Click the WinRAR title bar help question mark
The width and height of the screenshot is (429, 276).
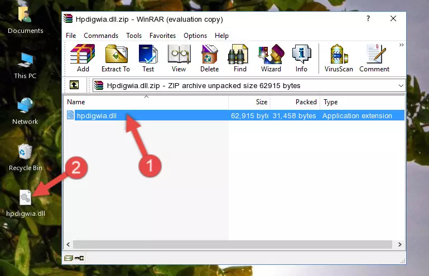coord(368,18)
